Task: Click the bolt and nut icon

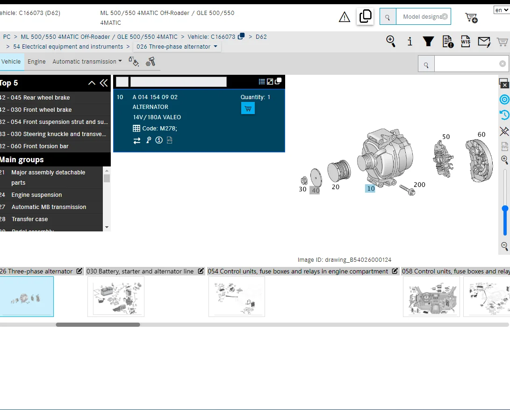Action: (x=150, y=62)
